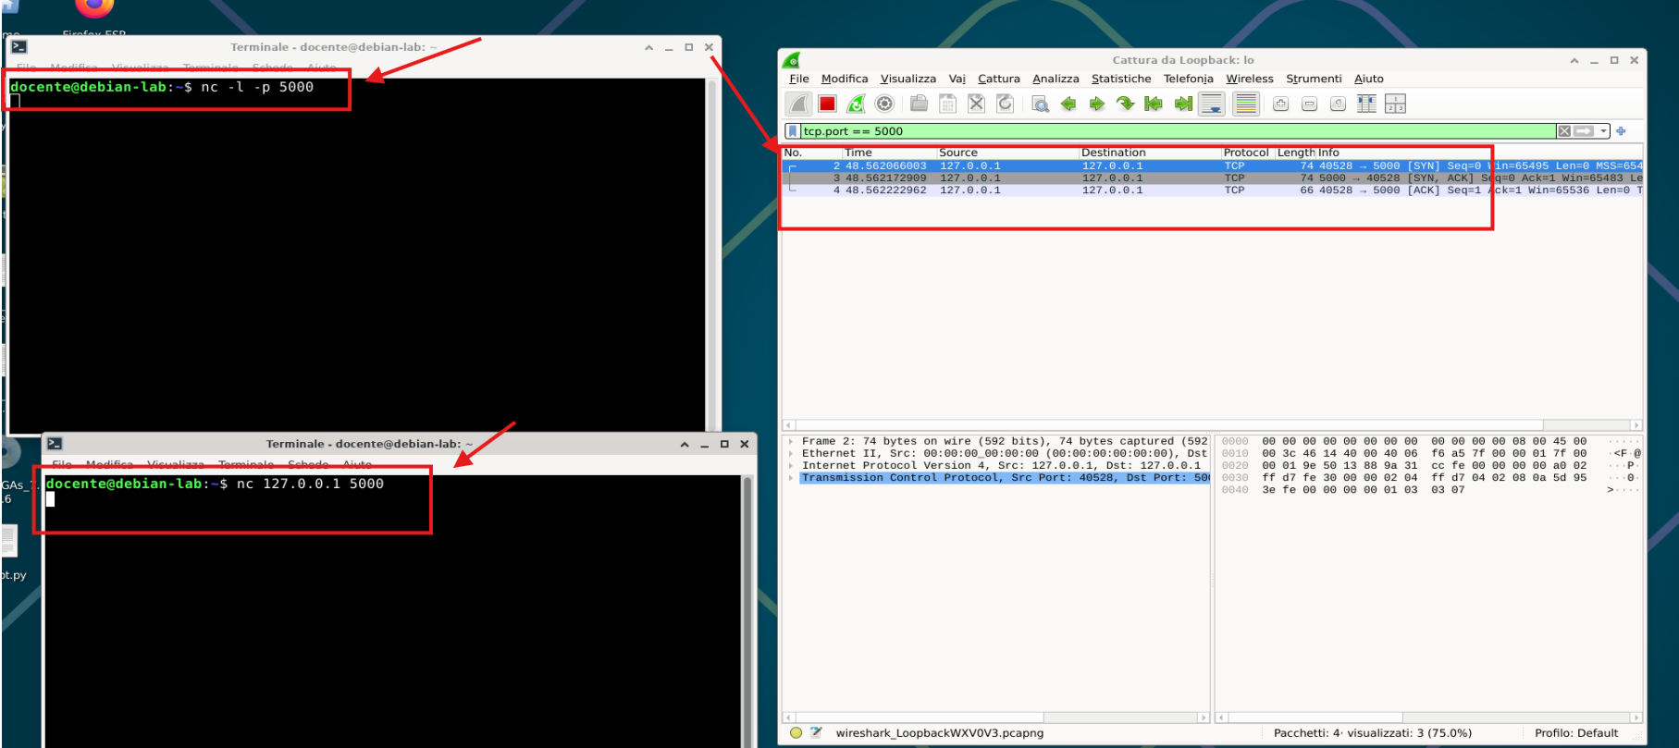Go to a specific packet using the curved arrow
This screenshot has width=1679, height=748.
tap(1126, 104)
